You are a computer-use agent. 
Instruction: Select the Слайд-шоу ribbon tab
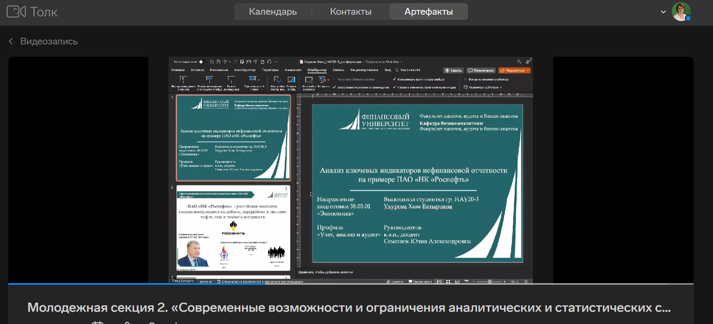(317, 70)
